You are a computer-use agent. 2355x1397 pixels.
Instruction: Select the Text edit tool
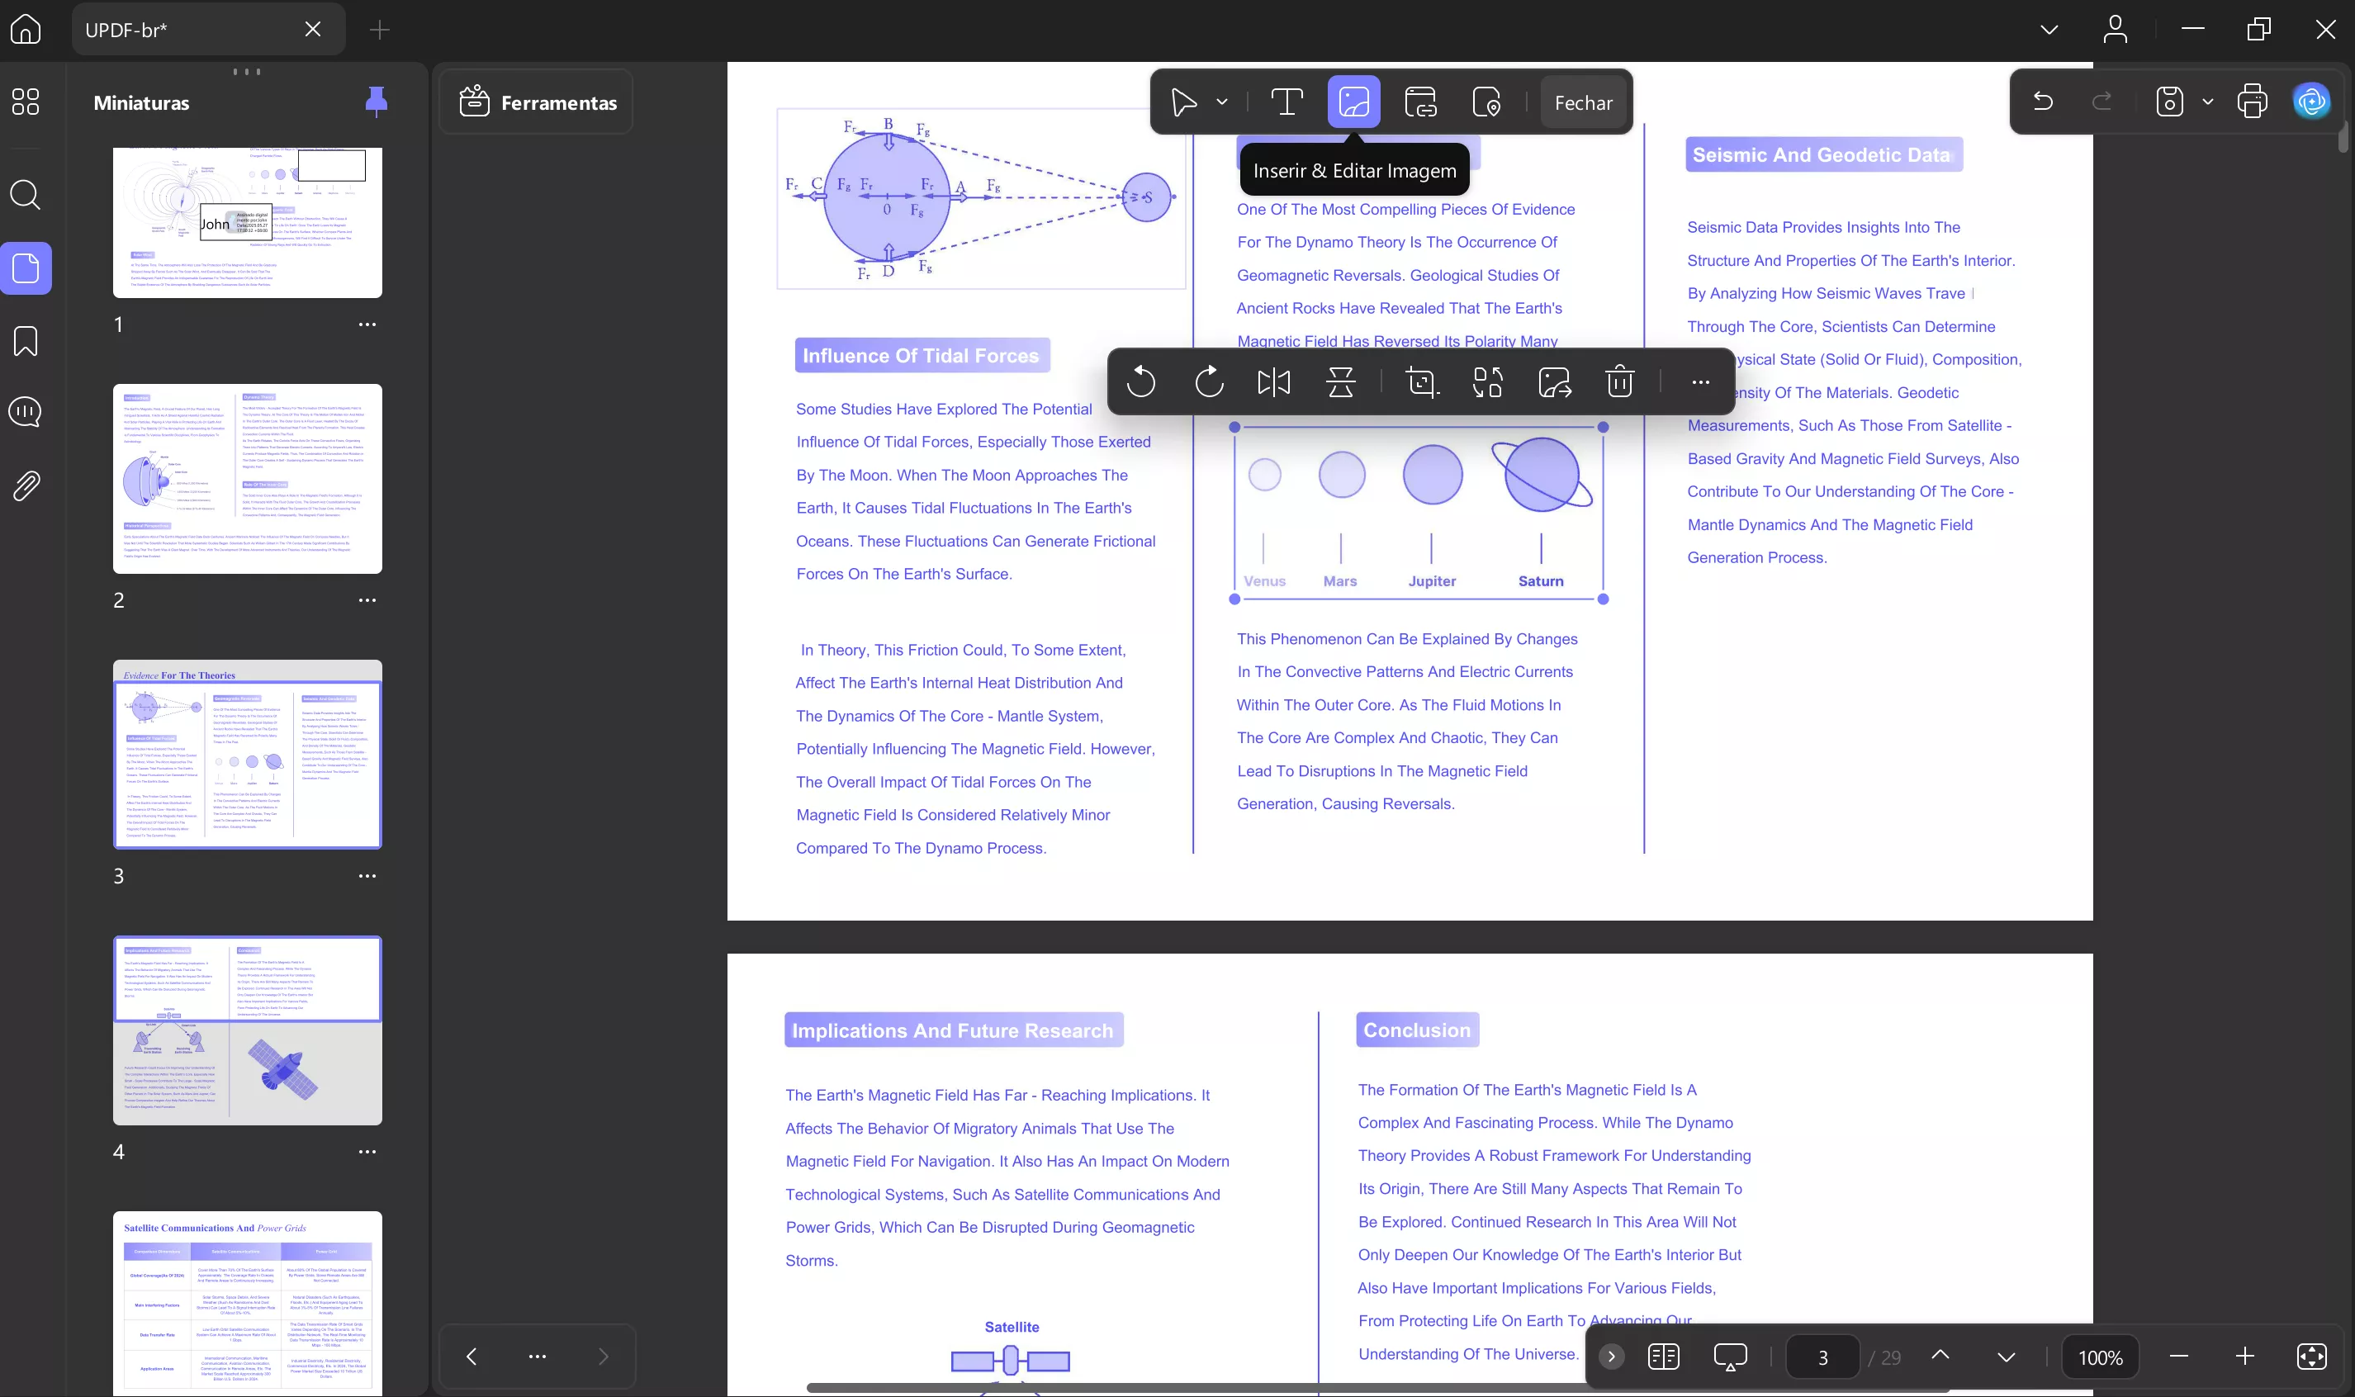point(1286,102)
